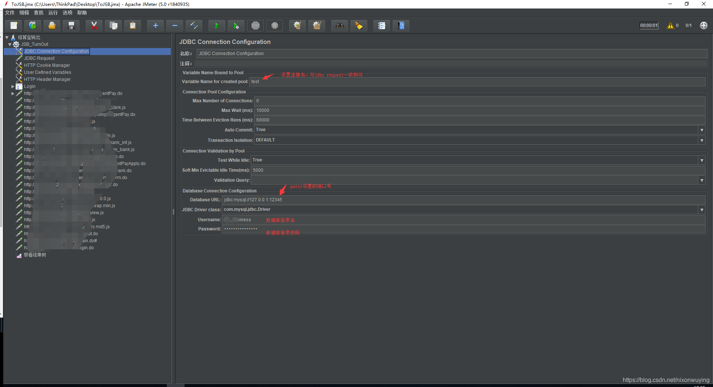Viewport: 713px width, 387px height.
Task: Click the Toggle enable/disable icon
Action: pos(194,25)
